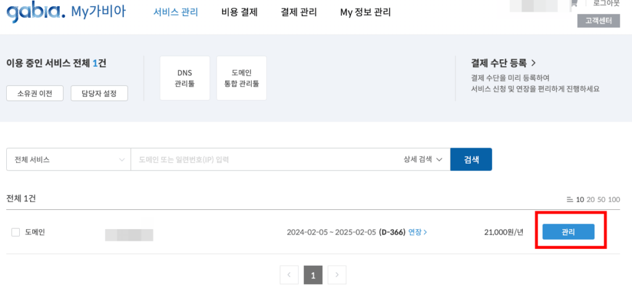The width and height of the screenshot is (632, 289).
Task: Click the 연장 link
Action: (x=418, y=232)
